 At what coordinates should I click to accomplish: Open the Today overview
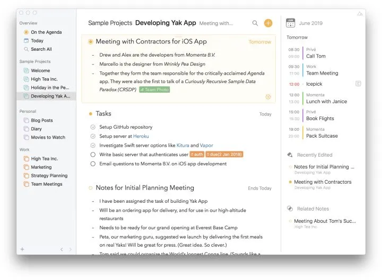(33, 41)
